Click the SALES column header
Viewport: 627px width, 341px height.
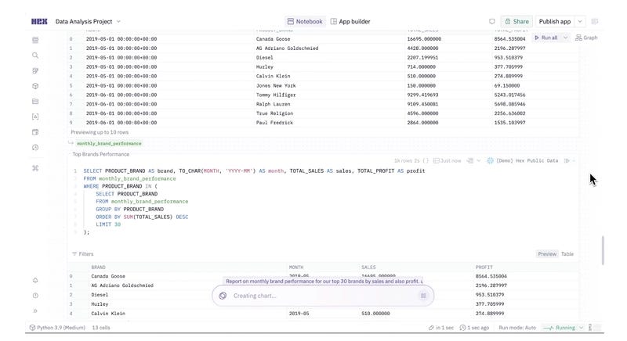pyautogui.click(x=368, y=267)
